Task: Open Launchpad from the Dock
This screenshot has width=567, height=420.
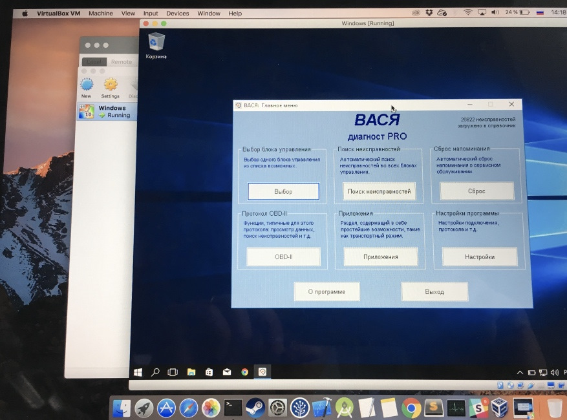Action: pyautogui.click(x=144, y=408)
